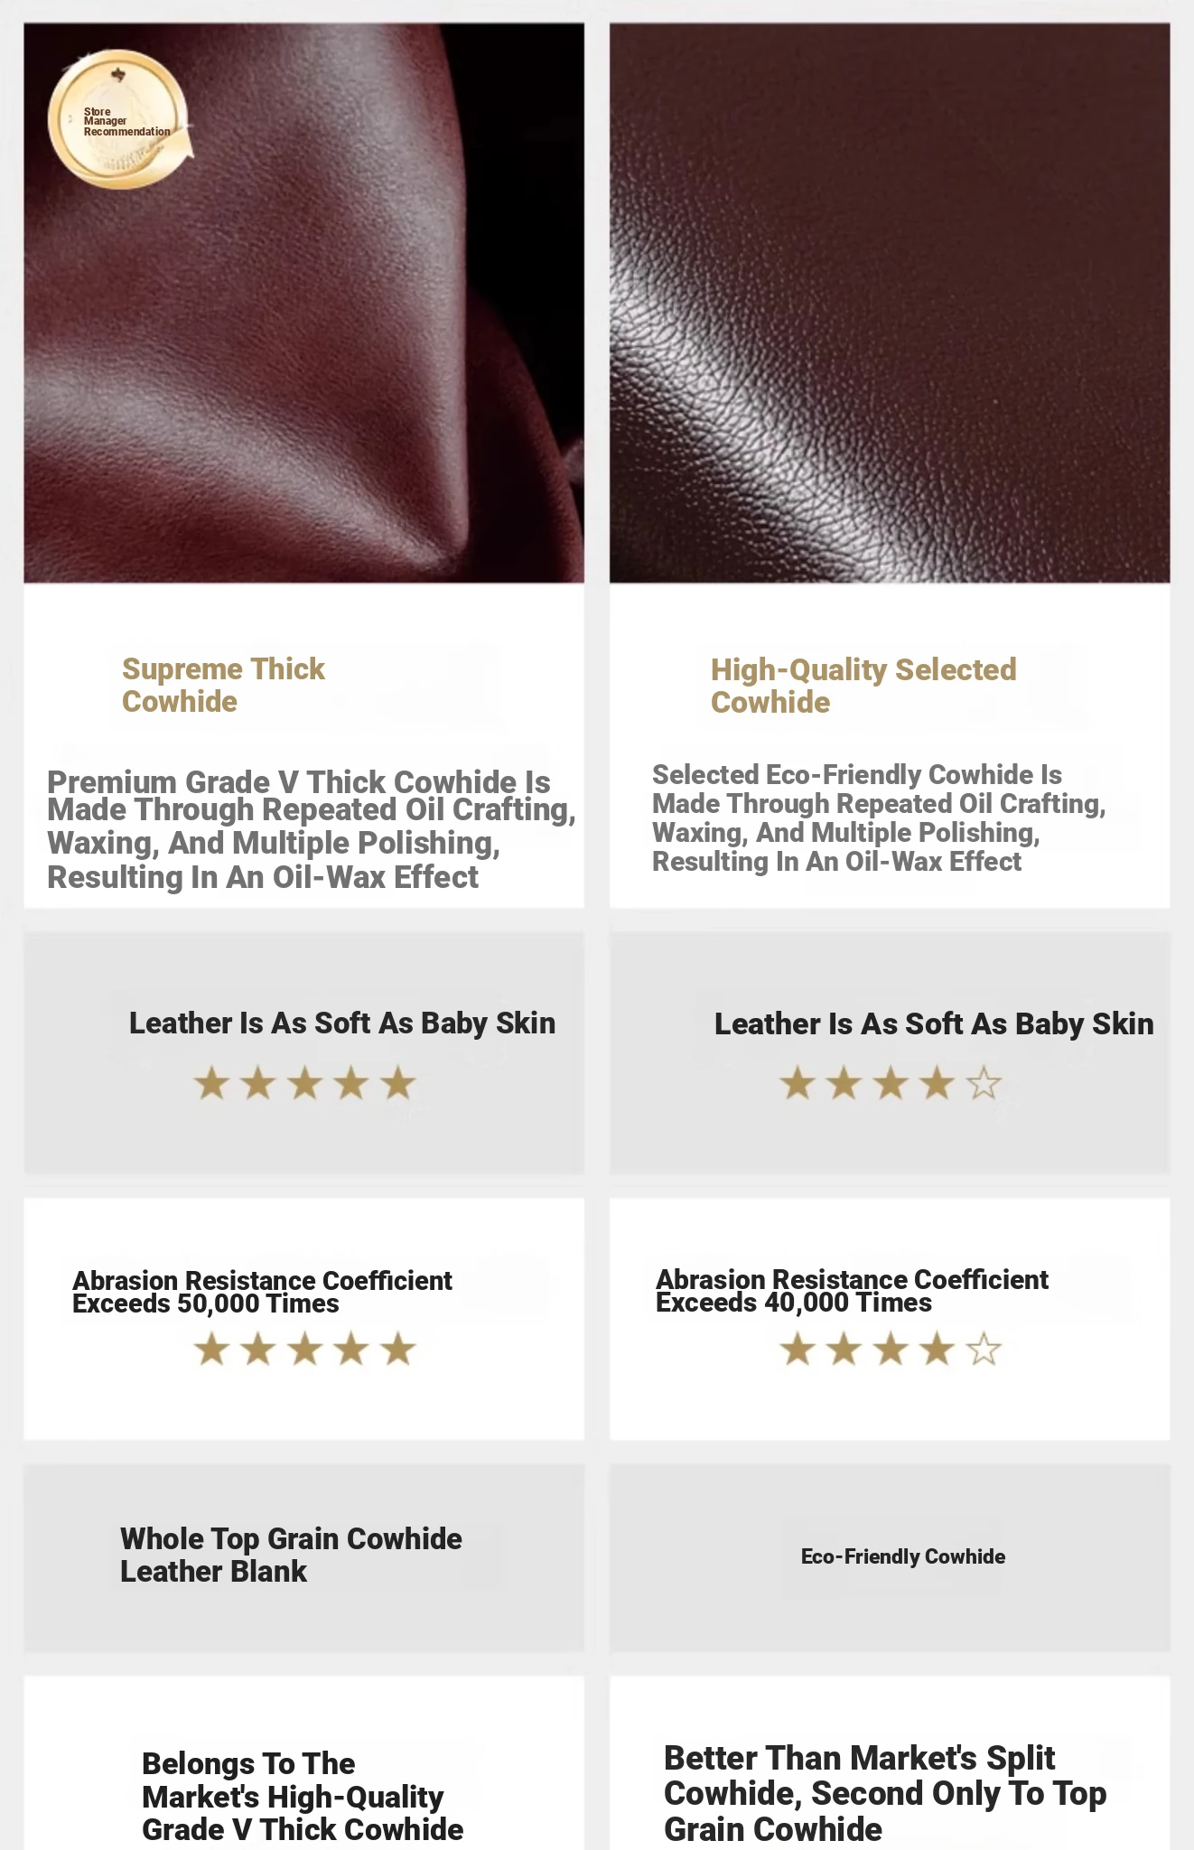Click the Premium Grade V Thick Cowhide description
1194x1850 pixels.
[312, 829]
